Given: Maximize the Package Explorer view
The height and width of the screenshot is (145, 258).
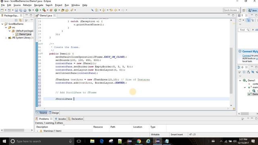Looking at the screenshot, I should pyautogui.click(x=31, y=15).
